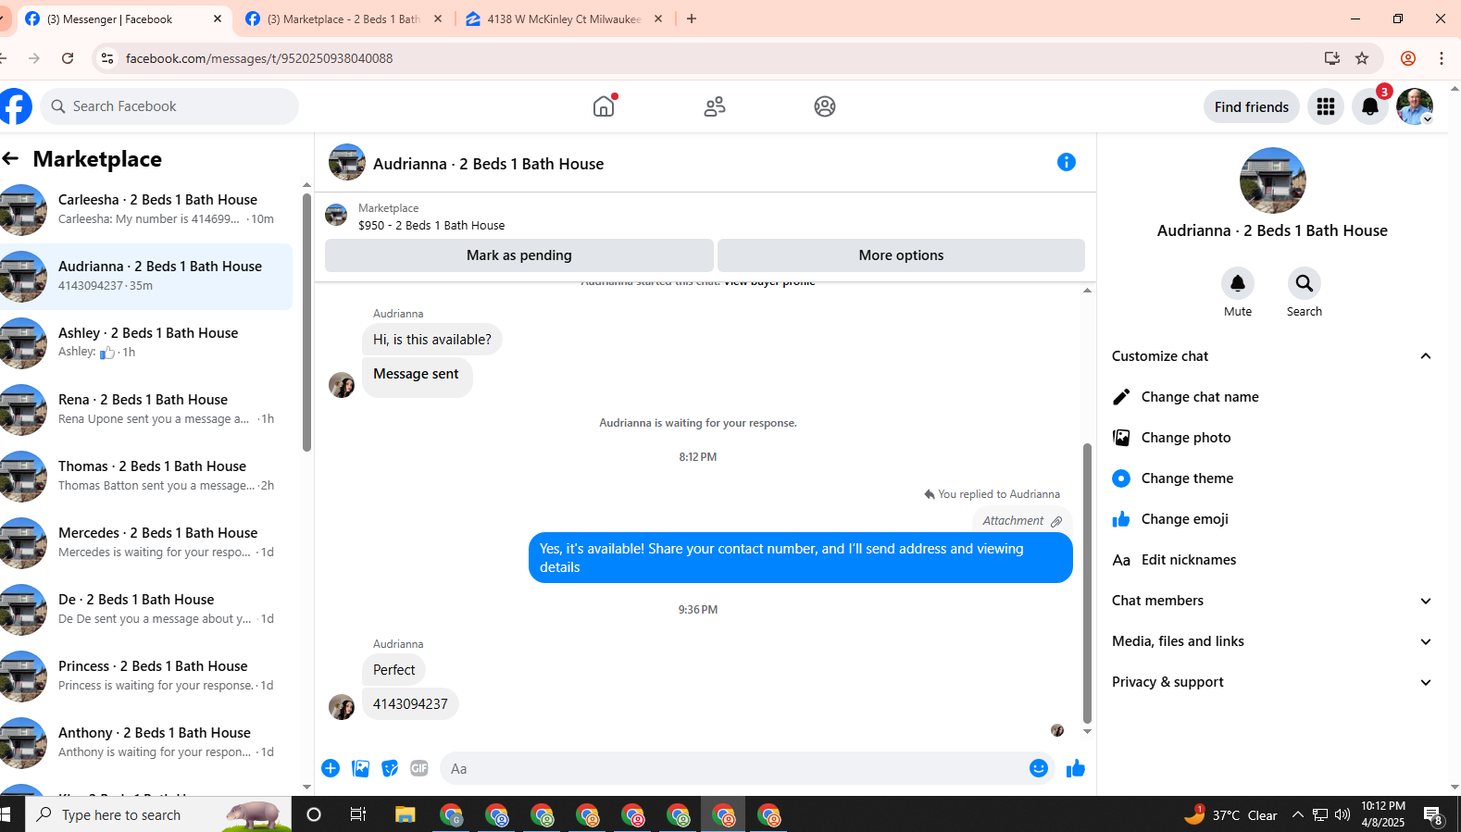
Task: Open the Princess conversation
Action: pyautogui.click(x=148, y=677)
